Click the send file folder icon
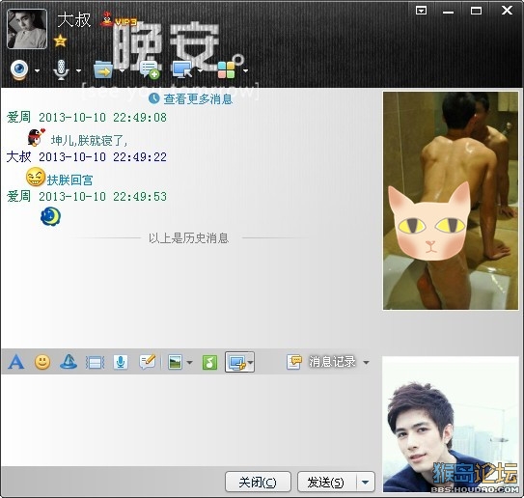Viewport: 524px width, 498px height. 102,69
